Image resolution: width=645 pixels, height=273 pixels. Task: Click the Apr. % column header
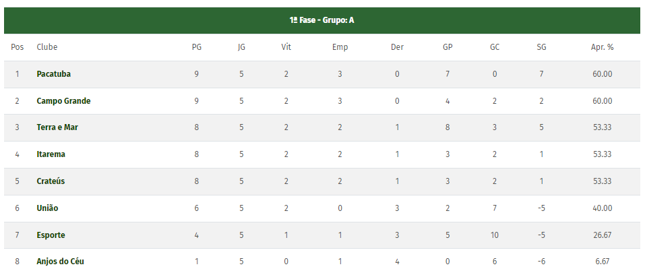[x=602, y=47]
